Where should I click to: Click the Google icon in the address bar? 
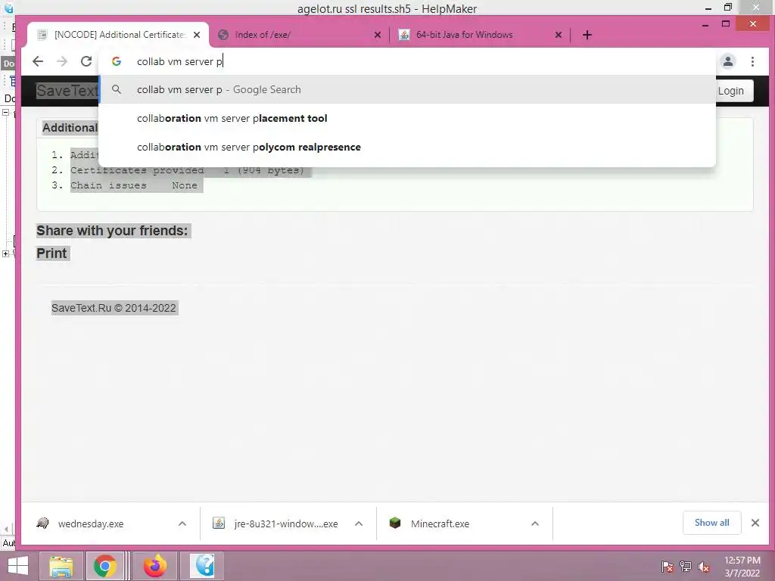117,61
